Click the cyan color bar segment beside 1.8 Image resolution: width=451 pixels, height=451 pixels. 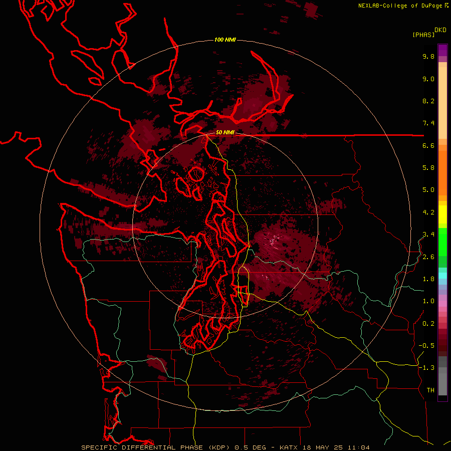click(442, 276)
